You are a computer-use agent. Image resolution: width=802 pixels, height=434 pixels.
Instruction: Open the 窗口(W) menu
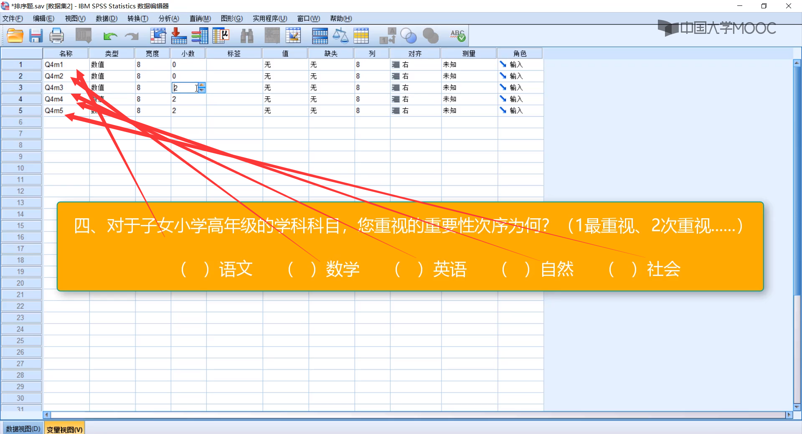308,18
